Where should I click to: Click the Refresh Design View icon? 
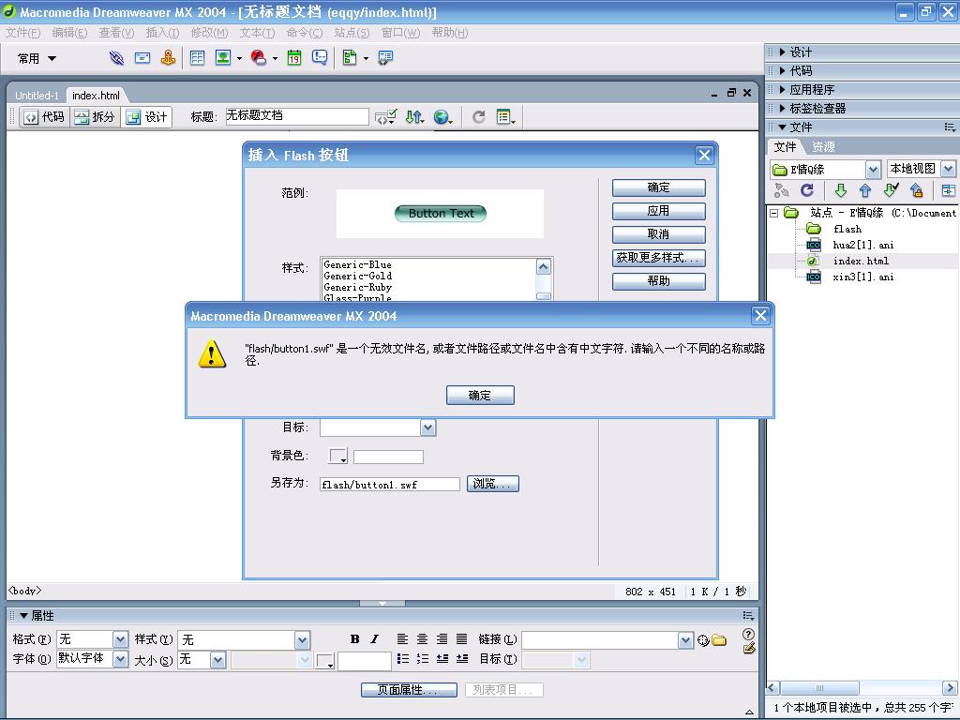[479, 116]
